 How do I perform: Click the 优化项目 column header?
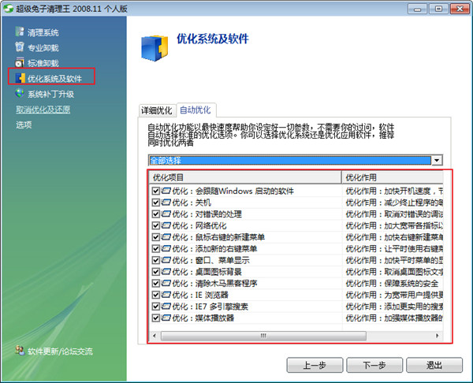tap(244, 177)
